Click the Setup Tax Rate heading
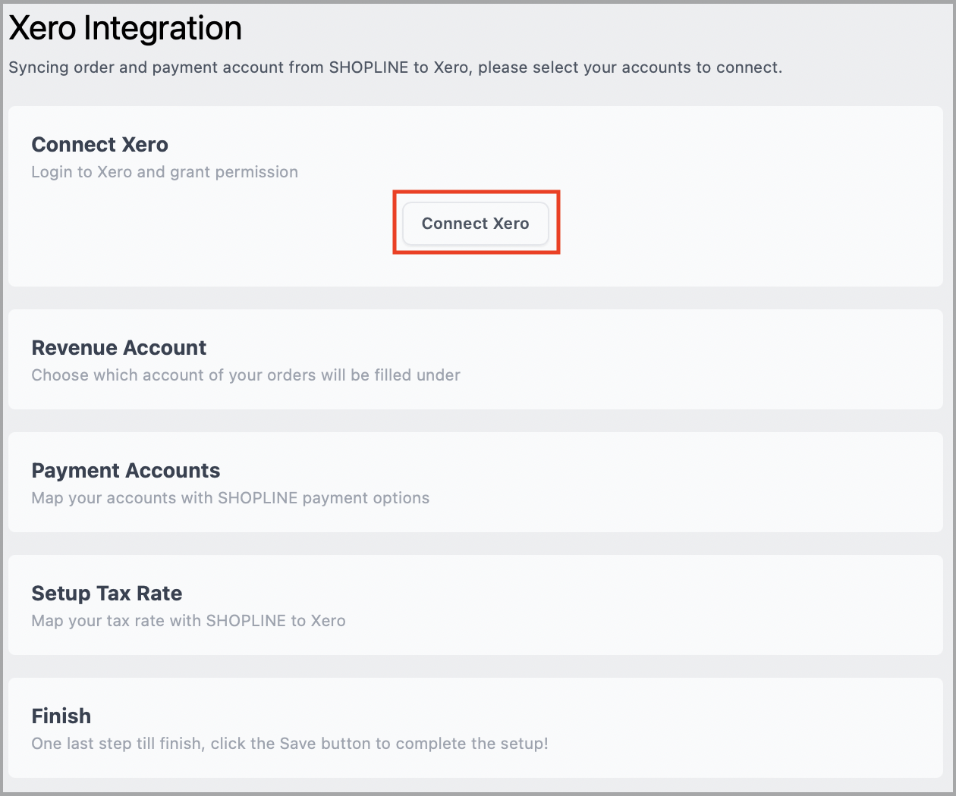This screenshot has height=796, width=956. pos(106,593)
